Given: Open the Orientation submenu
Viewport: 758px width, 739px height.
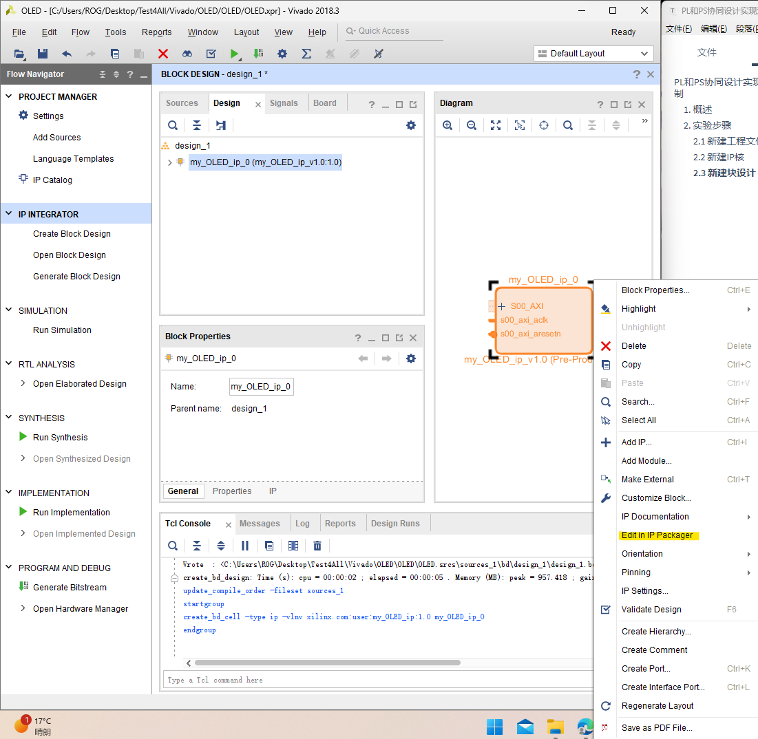Looking at the screenshot, I should (642, 553).
